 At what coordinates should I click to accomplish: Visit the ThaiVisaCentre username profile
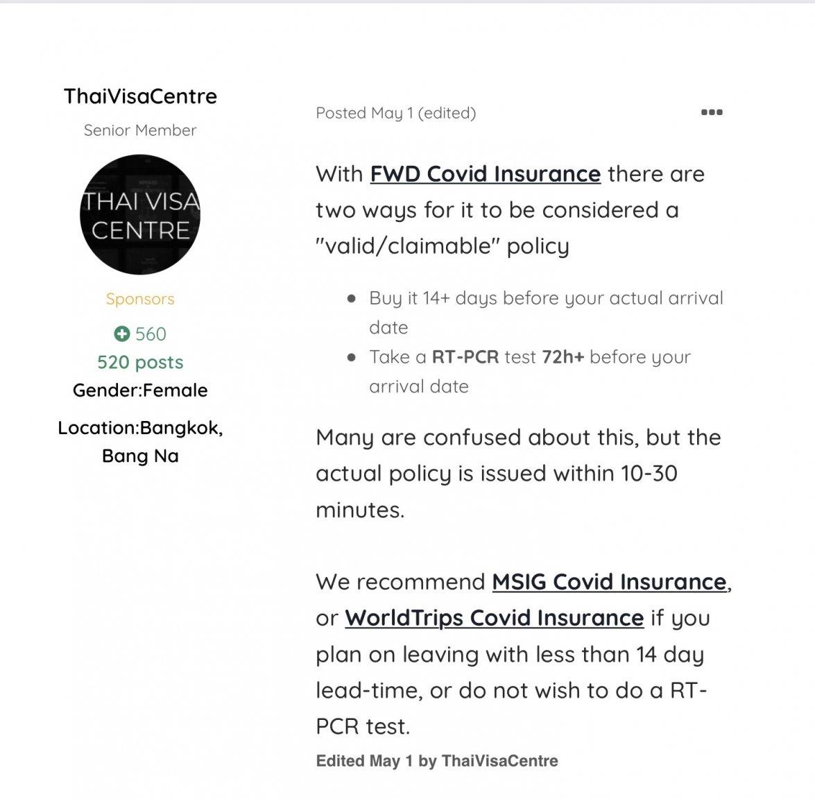140,96
